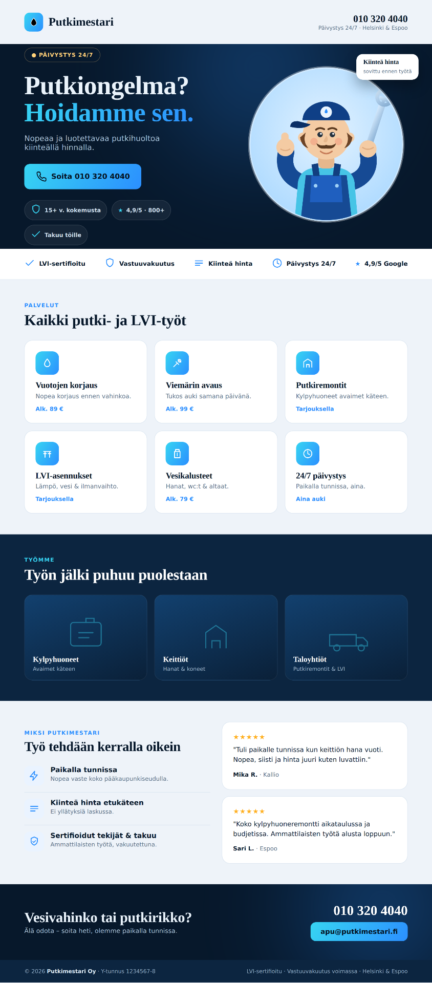The height and width of the screenshot is (983, 432).
Task: Click the Vesikalusteet fixture icon
Action: (x=177, y=454)
